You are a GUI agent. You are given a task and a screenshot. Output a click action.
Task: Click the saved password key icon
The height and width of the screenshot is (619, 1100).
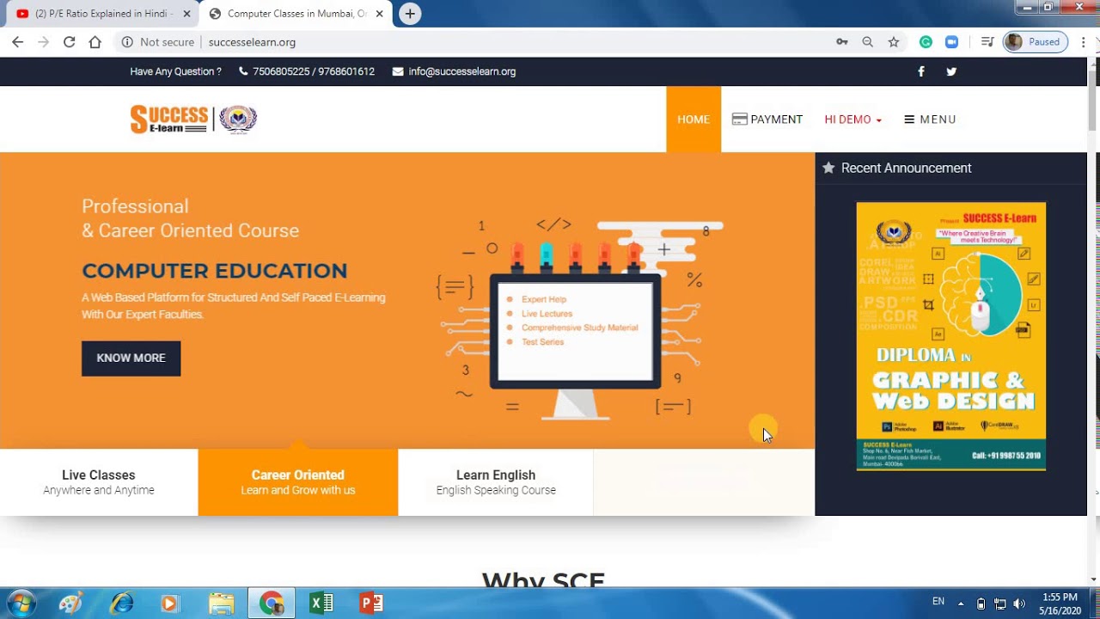tap(842, 42)
